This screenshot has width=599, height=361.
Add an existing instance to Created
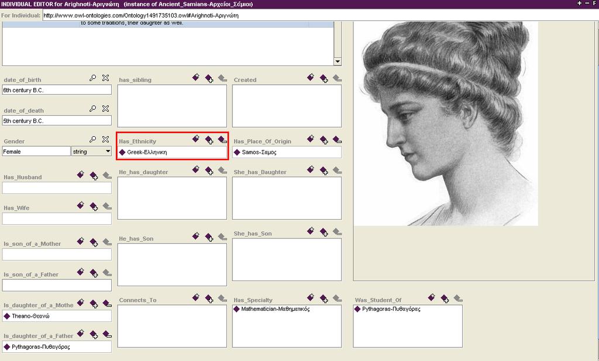[x=324, y=78]
